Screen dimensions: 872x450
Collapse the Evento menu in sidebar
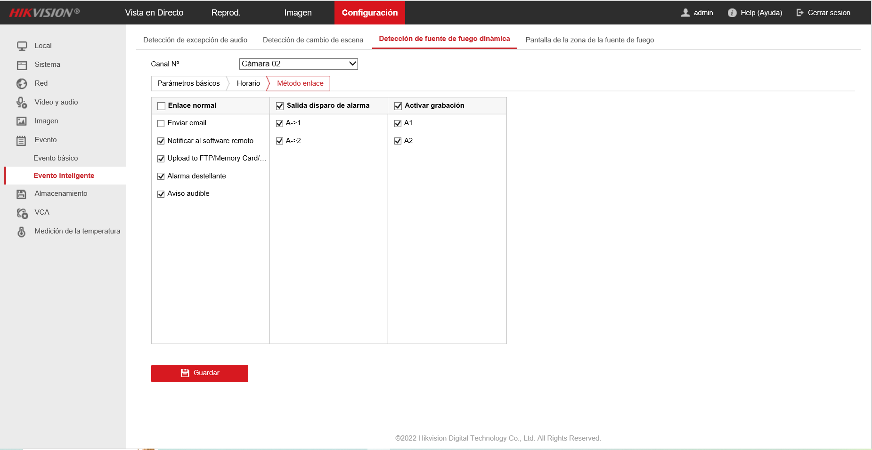pos(46,140)
